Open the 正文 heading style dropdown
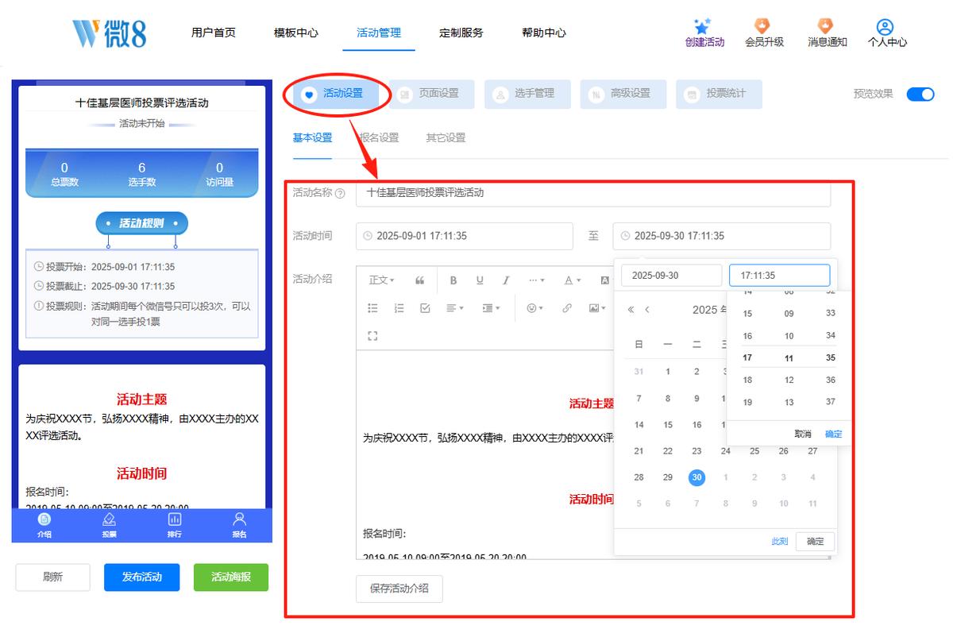 point(382,280)
